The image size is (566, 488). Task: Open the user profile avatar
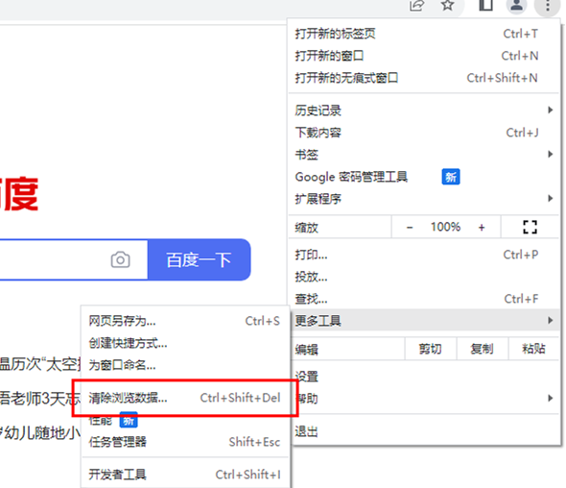coord(517,6)
